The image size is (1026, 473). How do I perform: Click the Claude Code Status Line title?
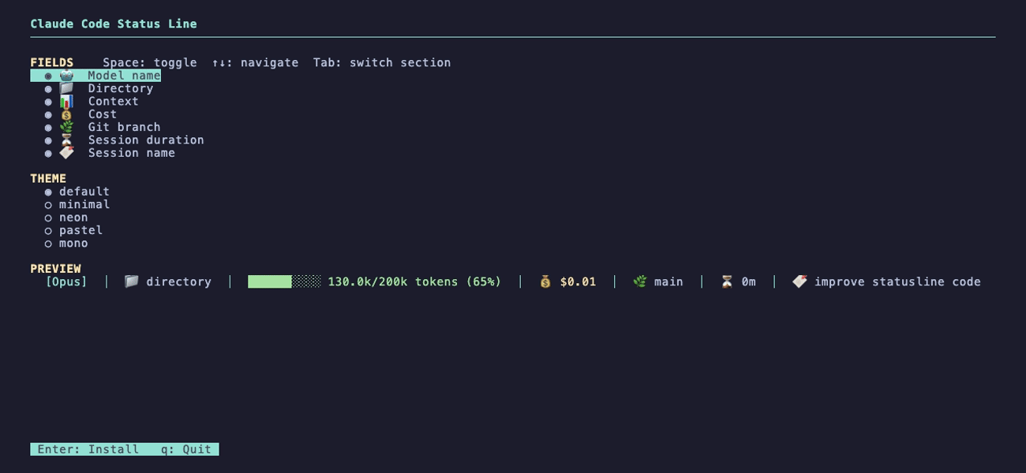point(114,24)
